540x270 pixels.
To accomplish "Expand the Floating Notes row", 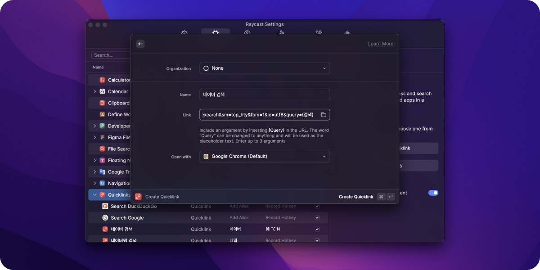I will tap(94, 160).
